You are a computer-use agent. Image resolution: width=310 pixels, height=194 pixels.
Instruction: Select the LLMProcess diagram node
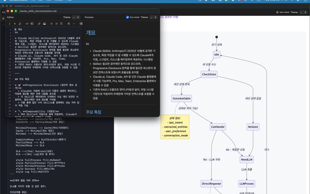[x=246, y=184]
